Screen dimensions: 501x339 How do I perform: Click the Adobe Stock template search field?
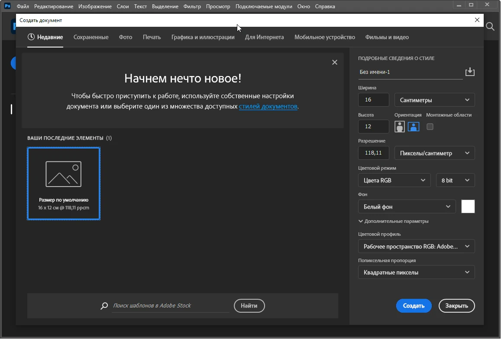[170, 306]
